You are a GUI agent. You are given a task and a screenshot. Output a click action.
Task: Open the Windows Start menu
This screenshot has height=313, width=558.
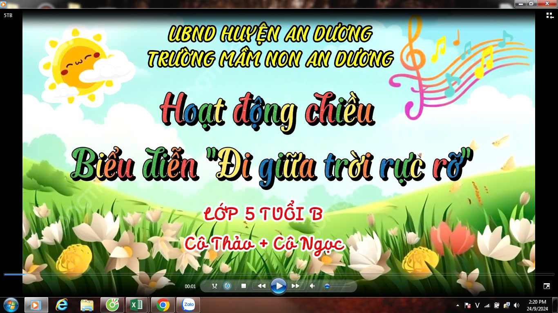[11, 305]
